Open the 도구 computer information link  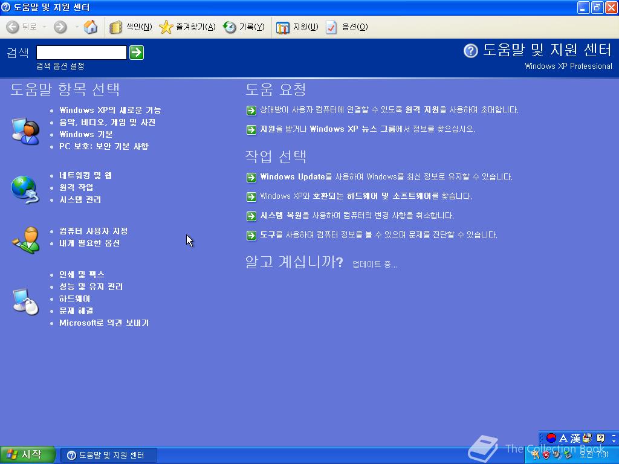click(378, 235)
